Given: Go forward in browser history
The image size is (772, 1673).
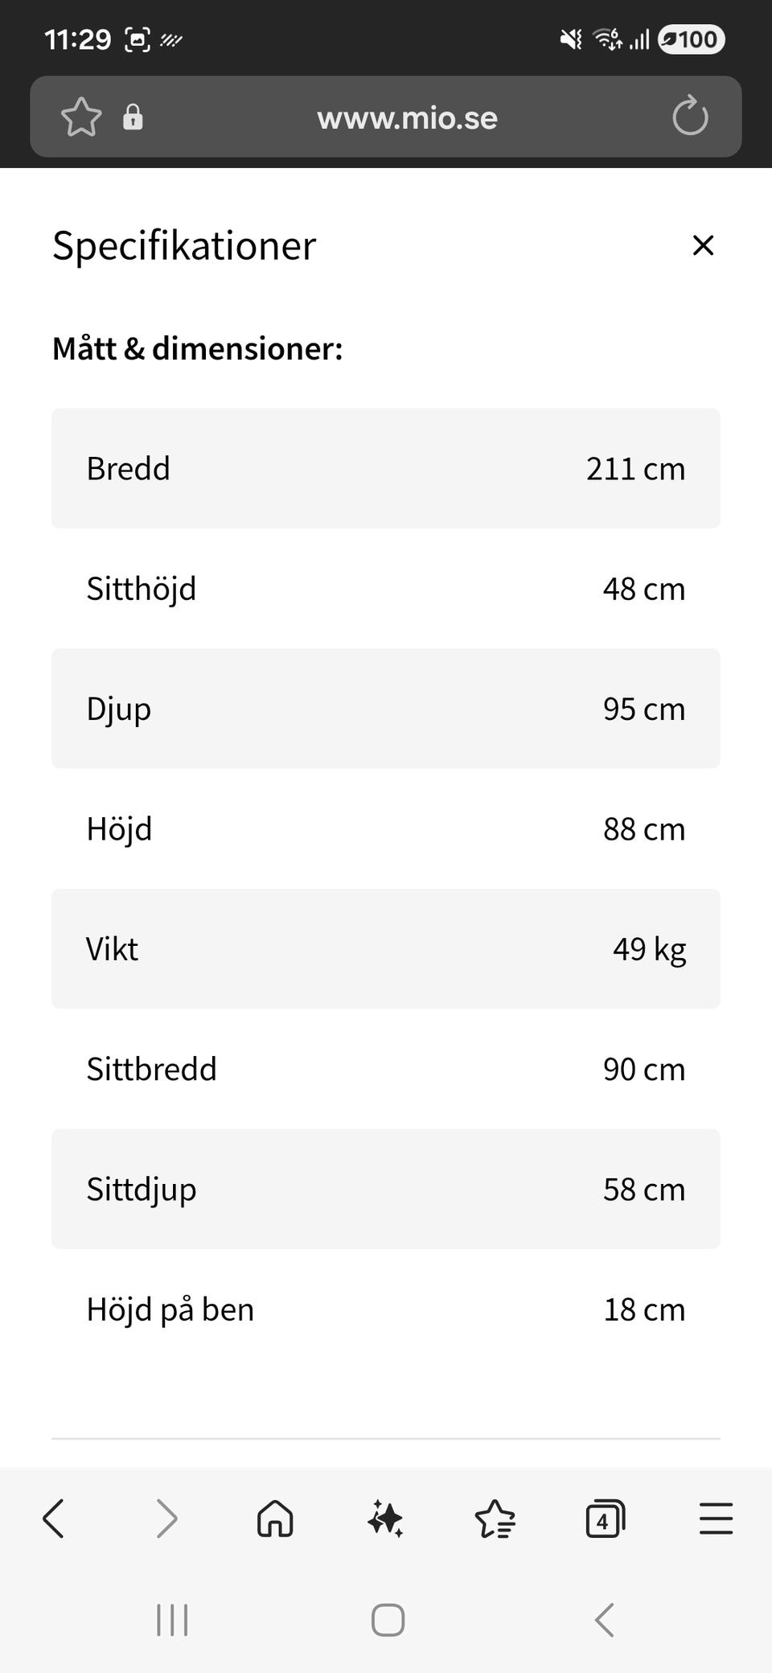Looking at the screenshot, I should coord(166,1519).
